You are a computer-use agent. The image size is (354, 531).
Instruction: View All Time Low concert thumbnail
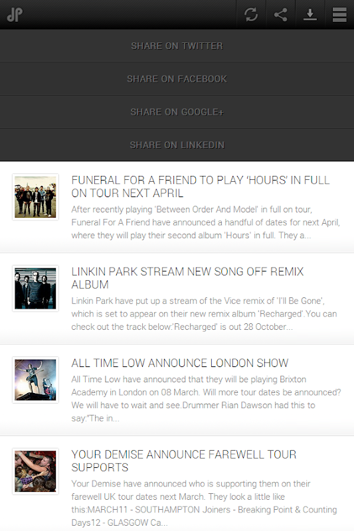pos(36,380)
